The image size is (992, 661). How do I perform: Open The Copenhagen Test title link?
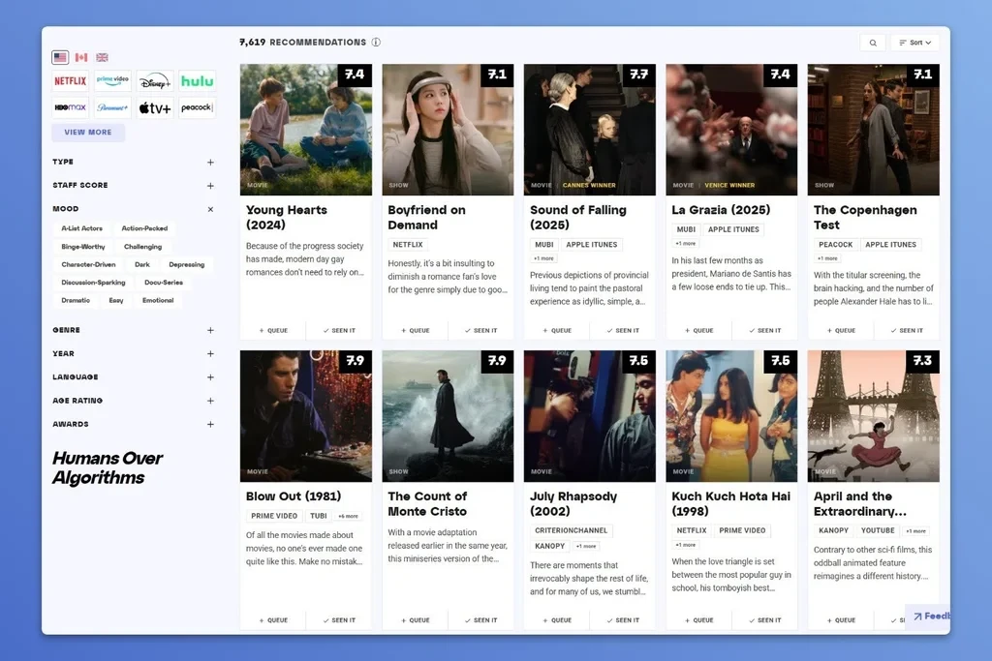pos(865,218)
